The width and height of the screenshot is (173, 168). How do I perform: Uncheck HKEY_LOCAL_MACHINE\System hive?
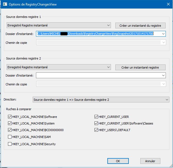10,123
